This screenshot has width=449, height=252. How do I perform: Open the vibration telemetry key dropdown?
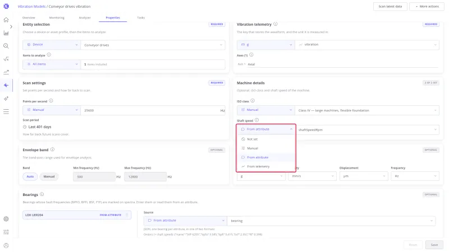point(367,45)
